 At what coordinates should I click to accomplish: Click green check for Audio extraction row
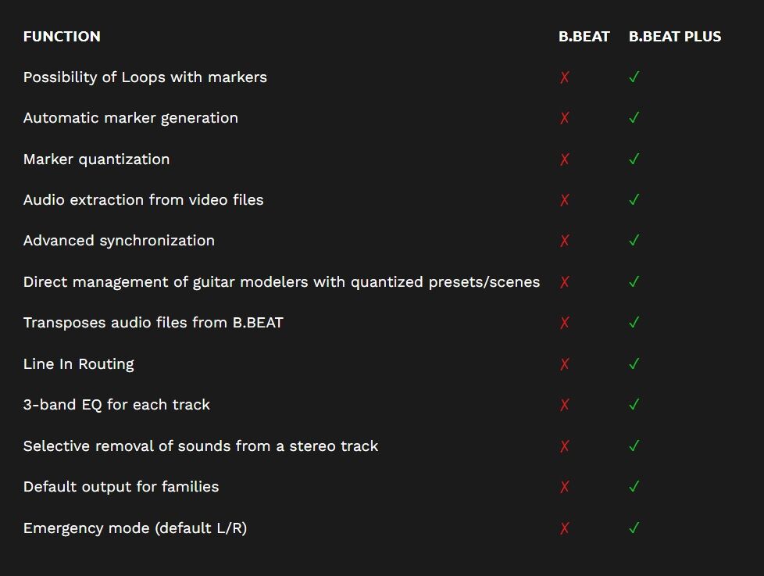pyautogui.click(x=634, y=200)
